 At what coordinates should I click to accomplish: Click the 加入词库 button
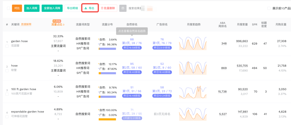(32, 8)
